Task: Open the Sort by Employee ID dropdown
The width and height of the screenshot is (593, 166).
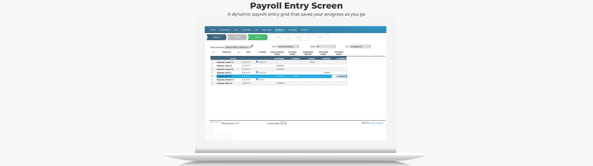Action: point(360,47)
